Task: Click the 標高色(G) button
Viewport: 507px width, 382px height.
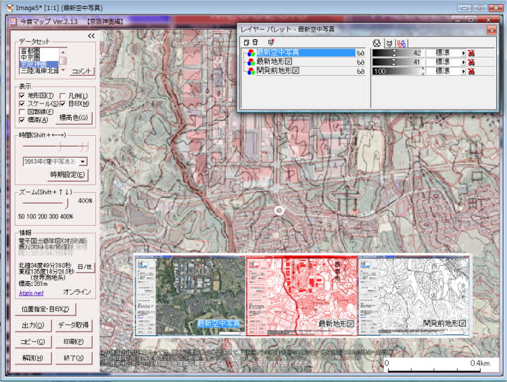Action: pos(74,118)
